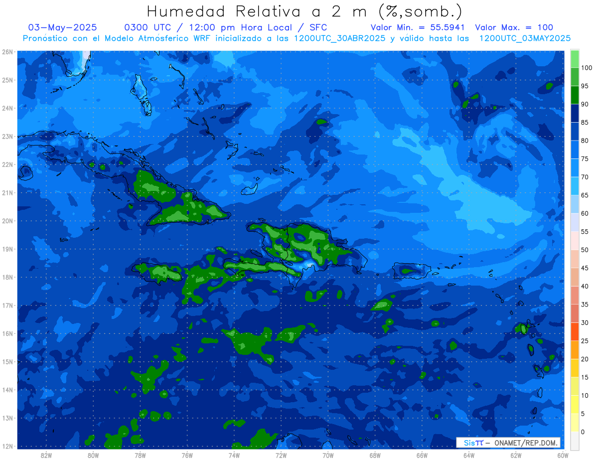Screen dimensions: 598x462
Task: Click the lightest green legend swatch above 100
Action: (x=575, y=59)
